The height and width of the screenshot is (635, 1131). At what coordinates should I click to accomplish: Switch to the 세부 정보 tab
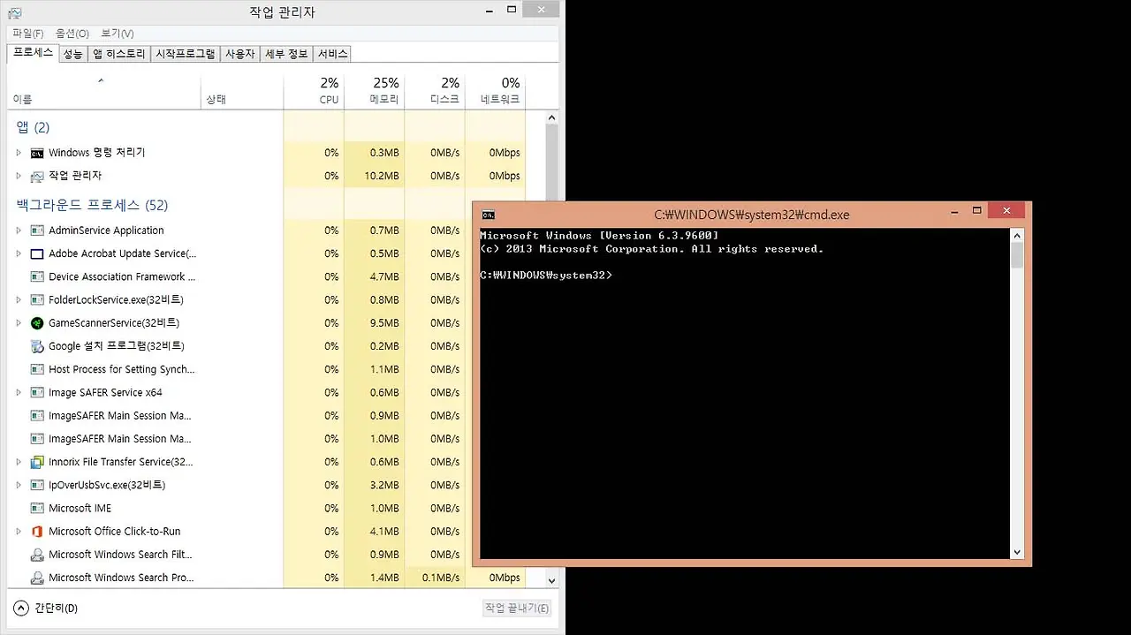(287, 54)
